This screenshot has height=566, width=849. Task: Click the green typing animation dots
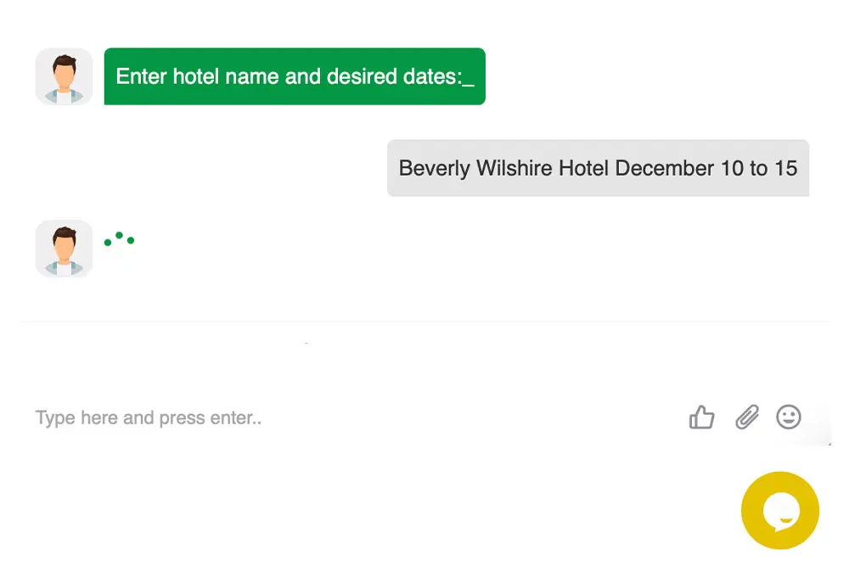120,238
